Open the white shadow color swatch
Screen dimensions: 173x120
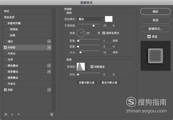pos(109,19)
